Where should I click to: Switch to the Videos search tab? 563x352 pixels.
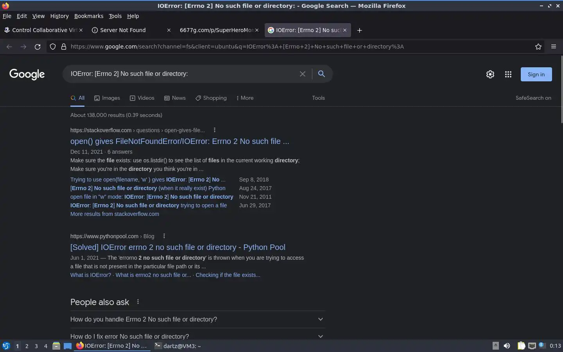tap(142, 98)
